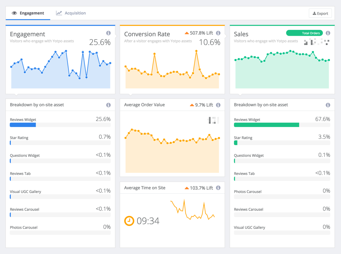Click the blue Reviews Widget engagement bar
The height and width of the screenshot is (254, 341).
[x=23, y=125]
